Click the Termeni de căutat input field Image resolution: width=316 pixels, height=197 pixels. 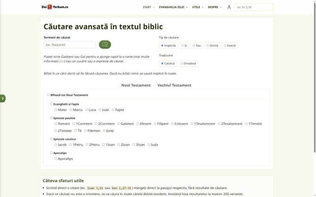70,45
